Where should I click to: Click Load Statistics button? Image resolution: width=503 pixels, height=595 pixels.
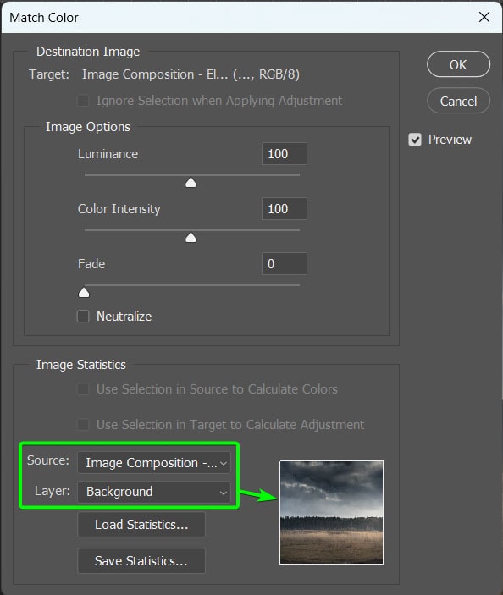pyautogui.click(x=141, y=525)
